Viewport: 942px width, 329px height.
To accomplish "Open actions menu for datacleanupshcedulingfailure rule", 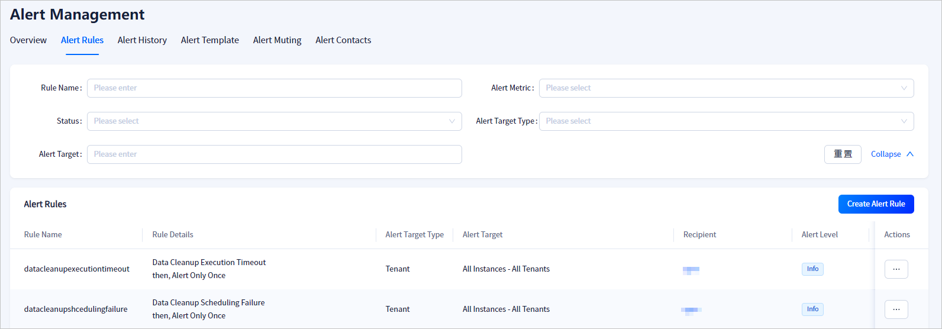I will [x=896, y=309].
